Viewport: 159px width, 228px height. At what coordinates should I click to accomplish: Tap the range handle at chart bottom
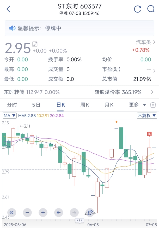[x=79, y=220]
